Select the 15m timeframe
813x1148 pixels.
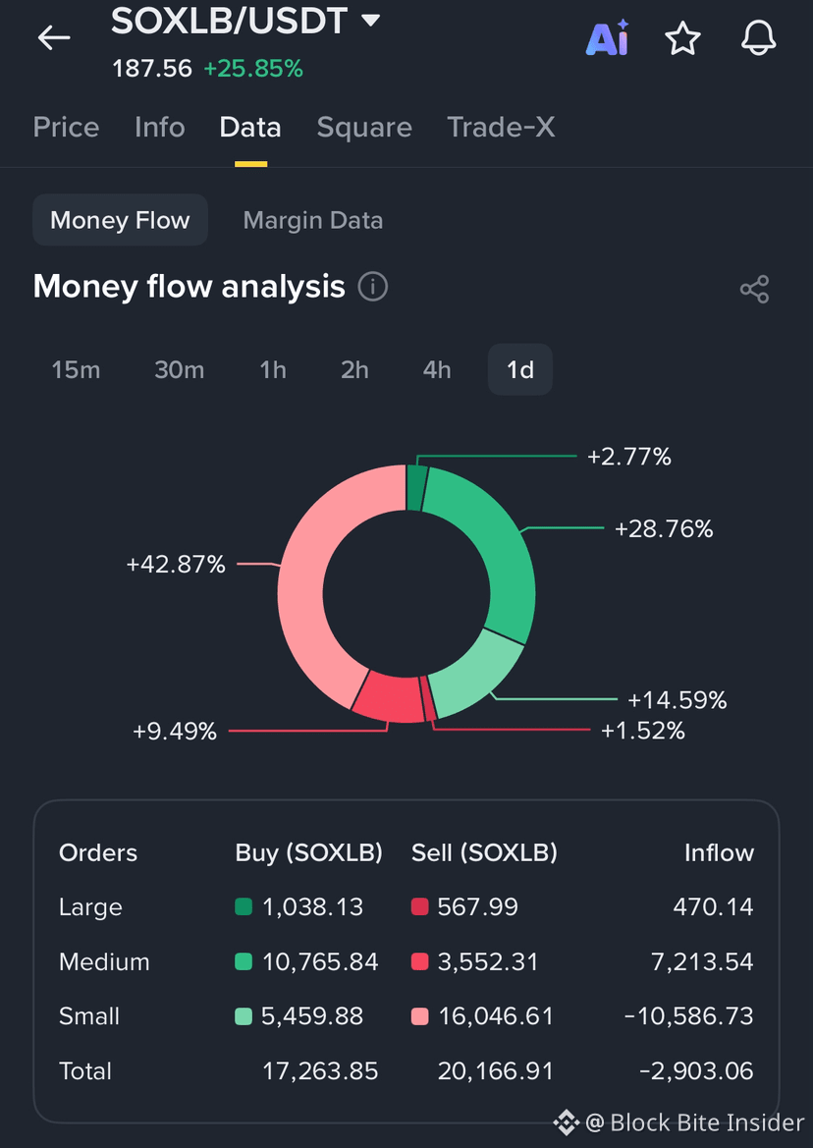tap(76, 369)
